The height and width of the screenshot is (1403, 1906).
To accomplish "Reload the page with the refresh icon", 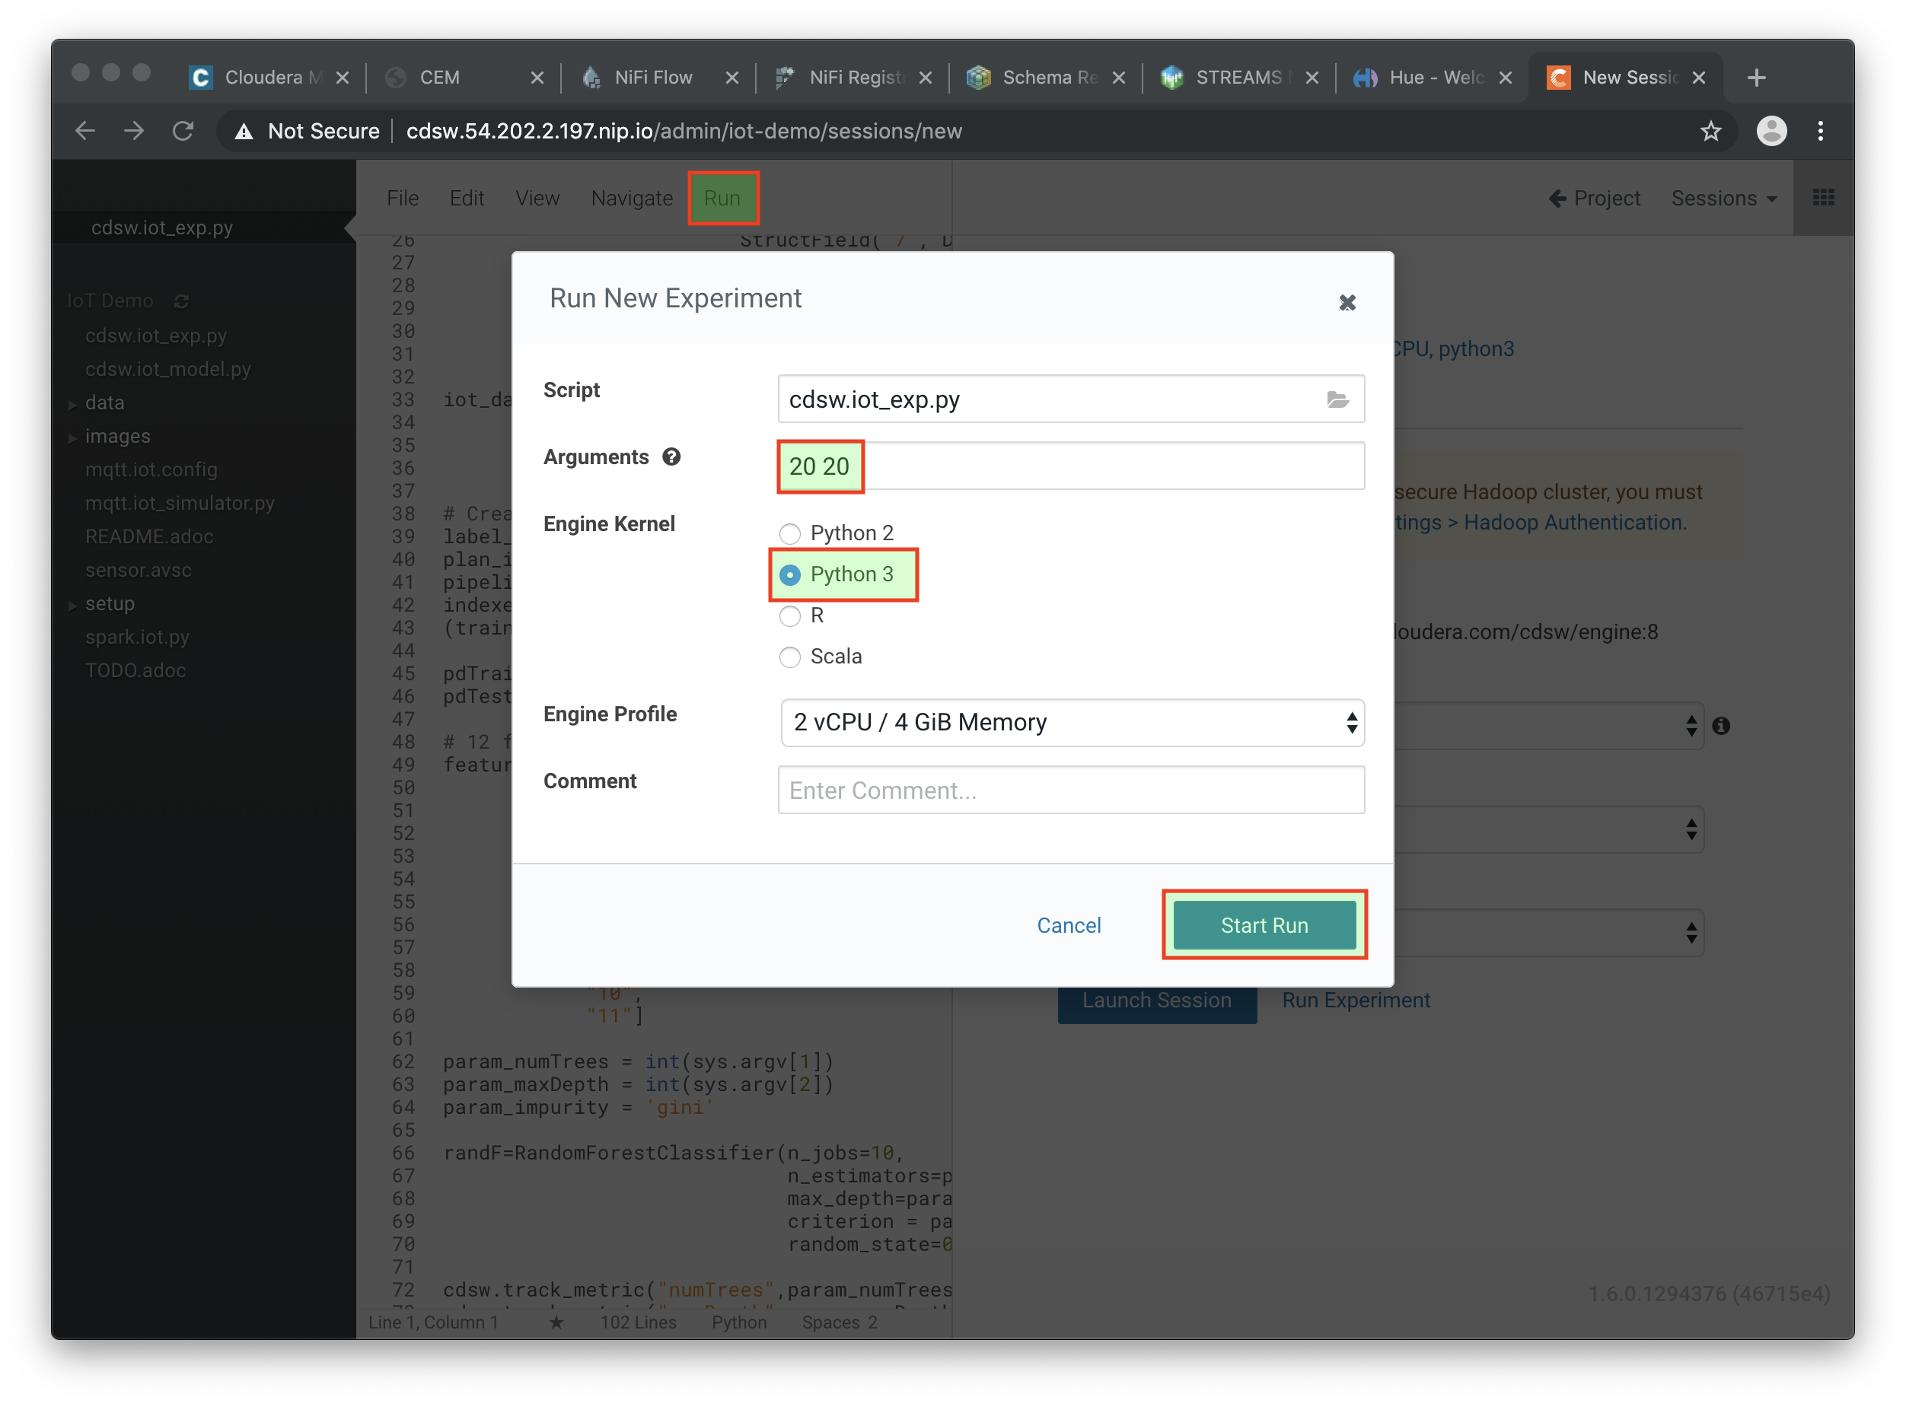I will pos(183,131).
